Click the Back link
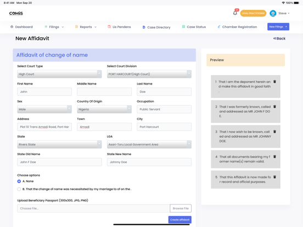 (x=279, y=38)
